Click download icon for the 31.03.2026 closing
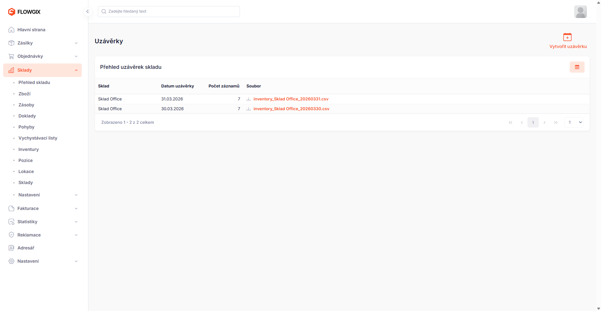The image size is (601, 311). point(248,99)
